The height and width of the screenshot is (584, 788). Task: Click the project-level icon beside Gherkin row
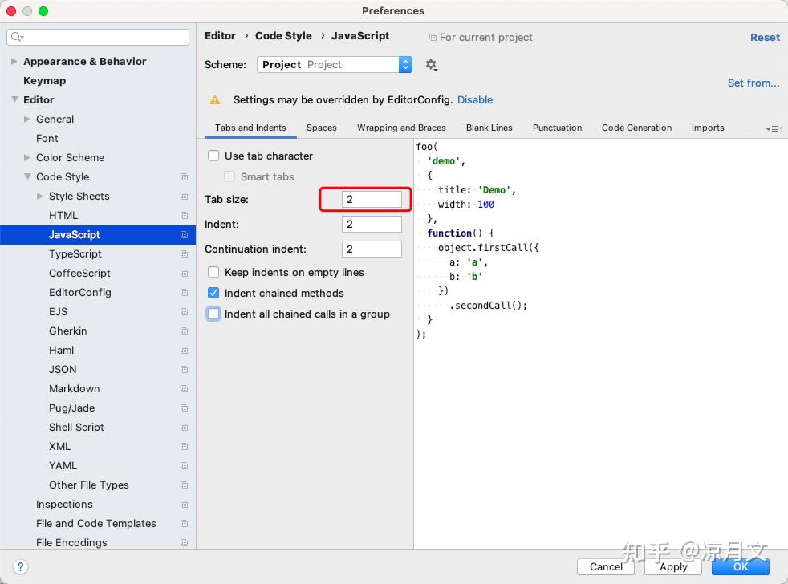tap(184, 331)
